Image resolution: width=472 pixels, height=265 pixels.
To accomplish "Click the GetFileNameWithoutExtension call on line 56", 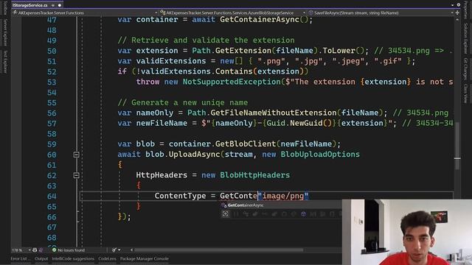I will (x=274, y=113).
